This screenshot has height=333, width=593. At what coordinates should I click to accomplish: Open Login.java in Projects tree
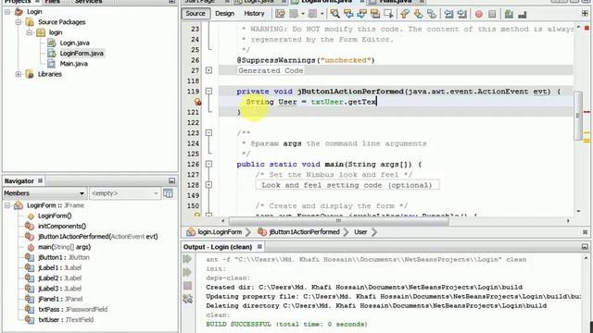(x=74, y=43)
